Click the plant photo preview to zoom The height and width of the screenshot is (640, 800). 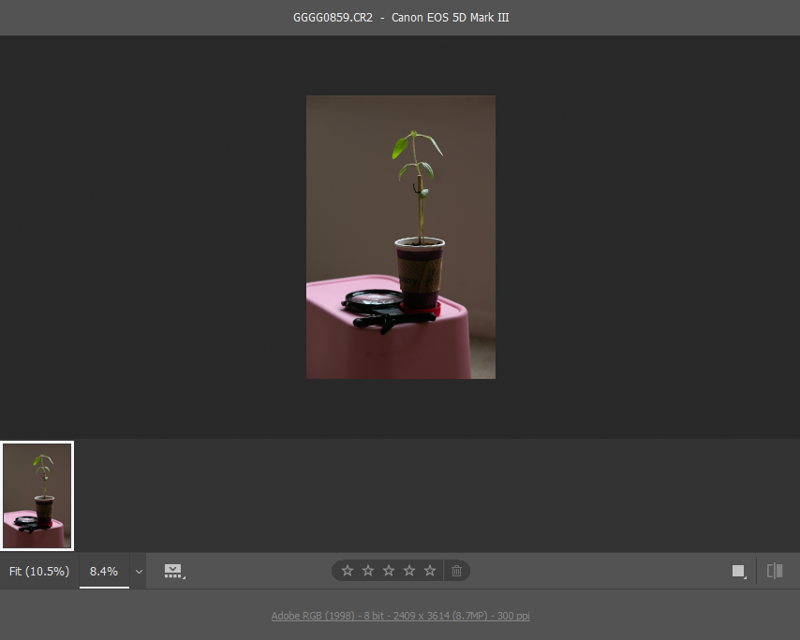coord(400,237)
